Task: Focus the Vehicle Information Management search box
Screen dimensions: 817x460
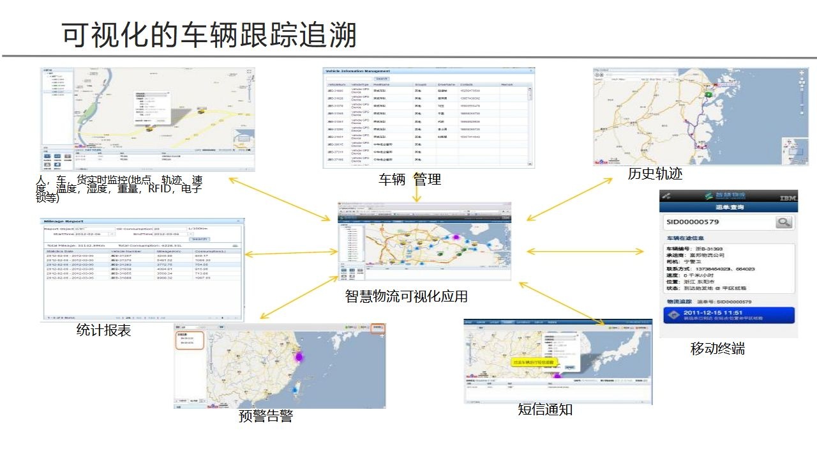Action: point(350,79)
